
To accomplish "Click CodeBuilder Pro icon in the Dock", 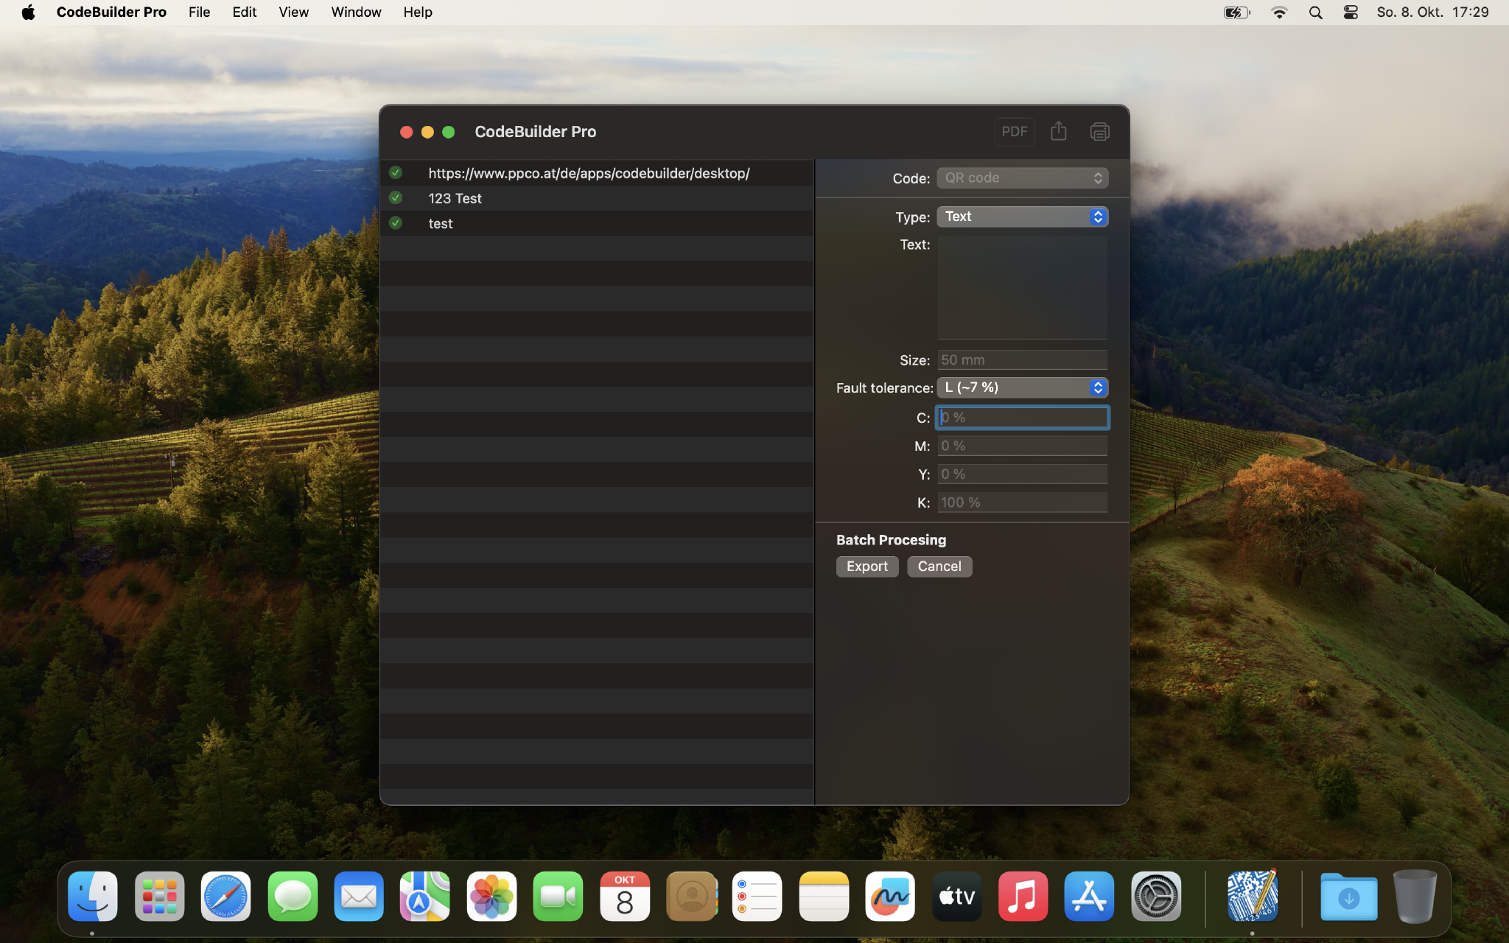I will [x=1252, y=895].
